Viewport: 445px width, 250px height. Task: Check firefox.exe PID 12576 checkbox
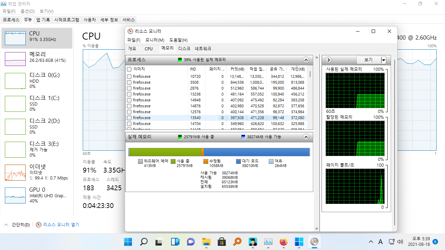point(129,112)
